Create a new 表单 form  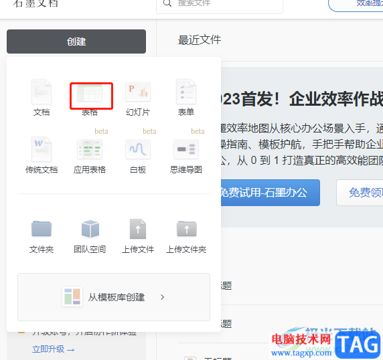(186, 98)
